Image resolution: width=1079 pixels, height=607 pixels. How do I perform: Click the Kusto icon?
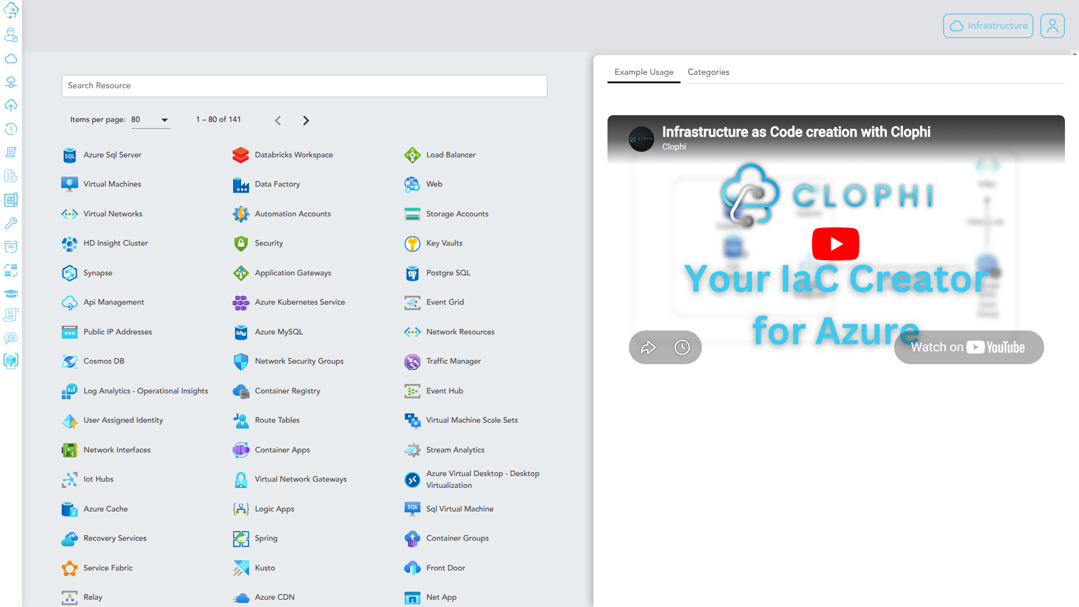coord(241,568)
